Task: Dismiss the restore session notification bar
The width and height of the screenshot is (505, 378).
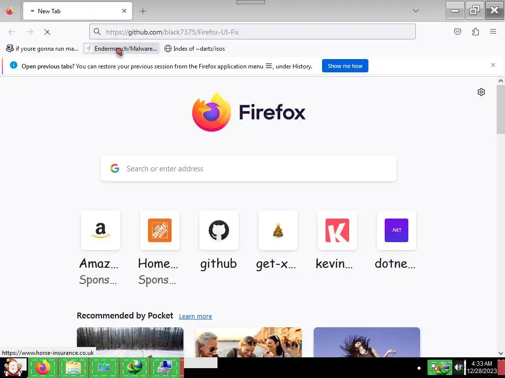Action: pyautogui.click(x=493, y=65)
